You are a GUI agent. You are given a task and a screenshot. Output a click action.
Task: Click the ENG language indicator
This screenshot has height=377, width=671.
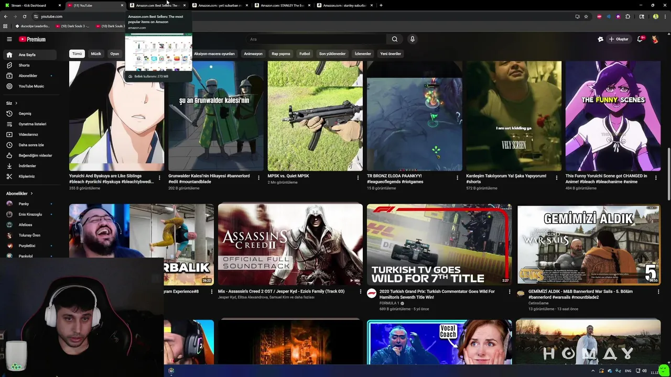(628, 371)
